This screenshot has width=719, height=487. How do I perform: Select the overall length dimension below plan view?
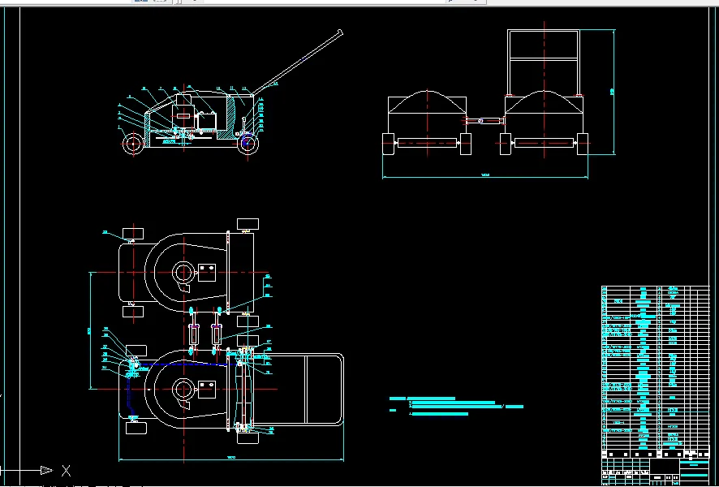pos(231,459)
